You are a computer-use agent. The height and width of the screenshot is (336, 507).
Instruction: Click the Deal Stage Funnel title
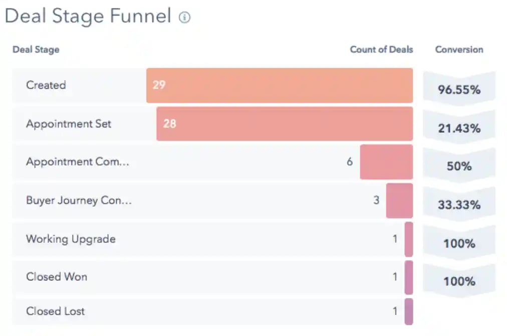click(88, 17)
